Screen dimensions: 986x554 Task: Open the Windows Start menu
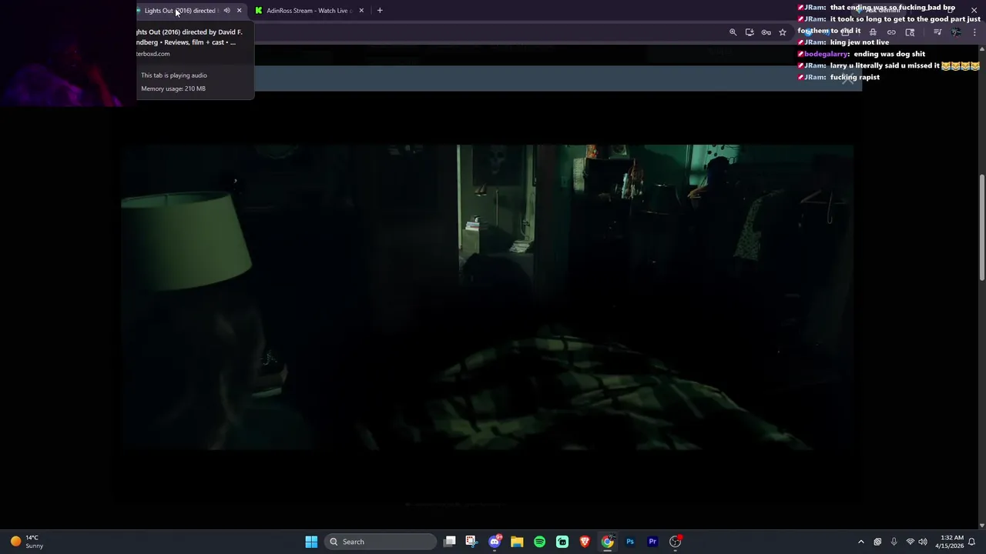[311, 542]
